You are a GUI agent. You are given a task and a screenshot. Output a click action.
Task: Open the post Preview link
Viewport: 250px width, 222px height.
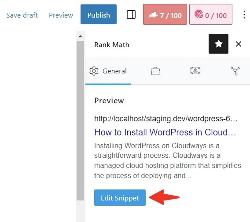click(x=61, y=15)
